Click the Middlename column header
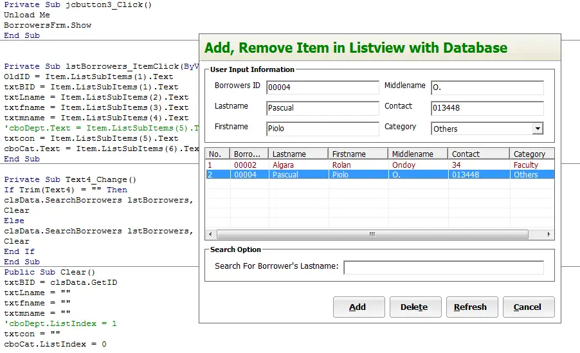 click(418, 154)
